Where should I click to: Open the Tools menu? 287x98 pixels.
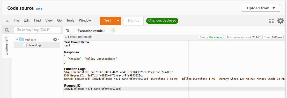click(x=70, y=21)
